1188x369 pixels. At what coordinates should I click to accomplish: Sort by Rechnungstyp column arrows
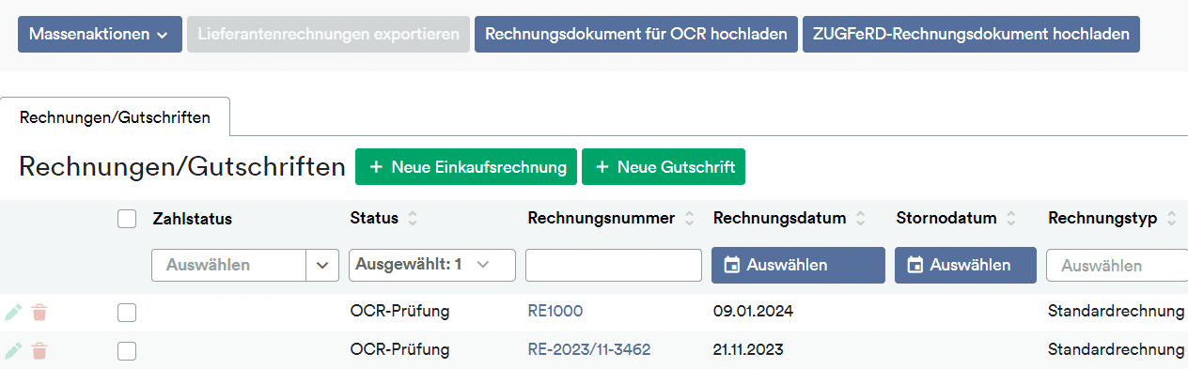pyautogui.click(x=1171, y=219)
